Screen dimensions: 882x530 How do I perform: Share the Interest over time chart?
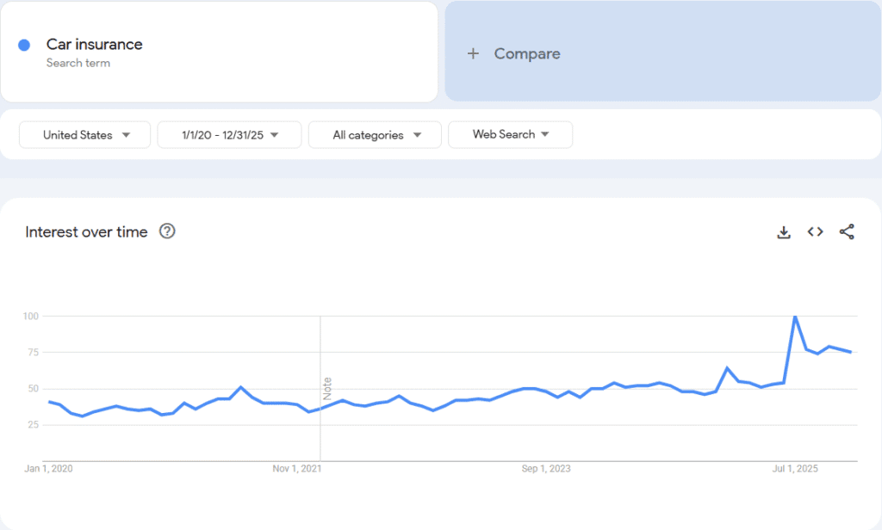click(847, 231)
